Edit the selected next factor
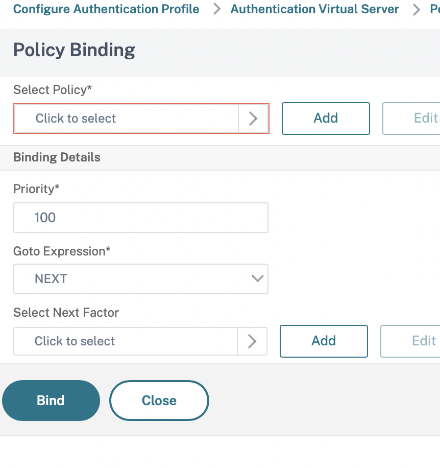This screenshot has height=468, width=440. (410, 341)
